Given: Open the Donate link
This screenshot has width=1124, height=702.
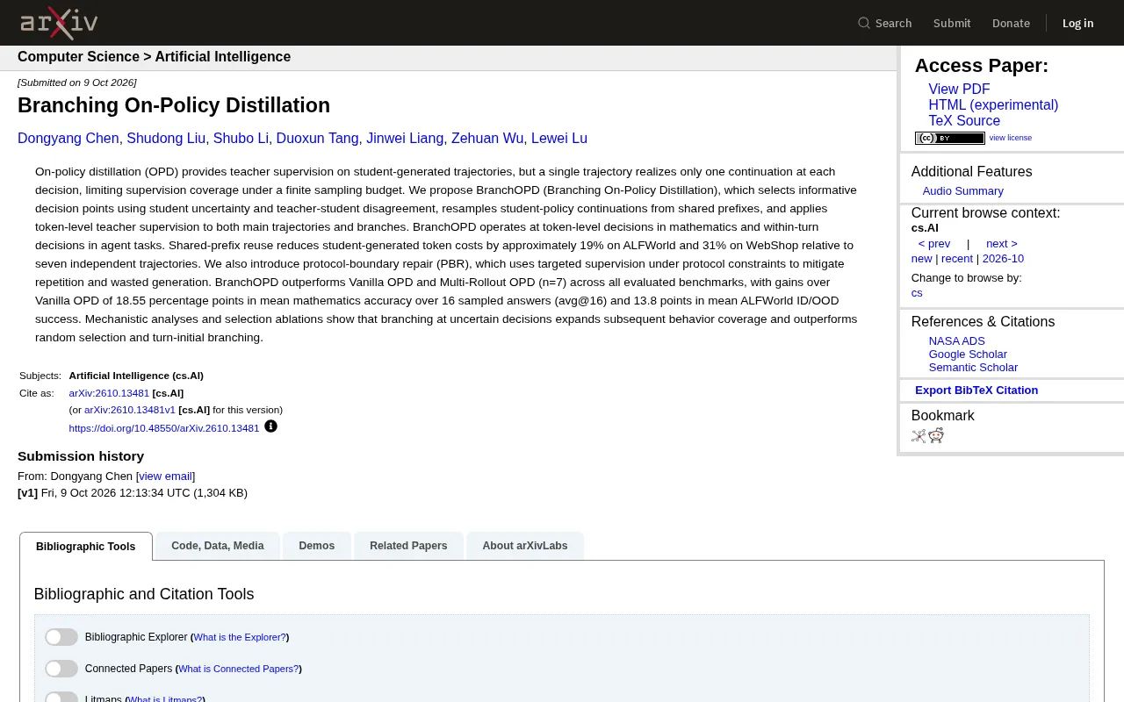Looking at the screenshot, I should [x=1011, y=23].
